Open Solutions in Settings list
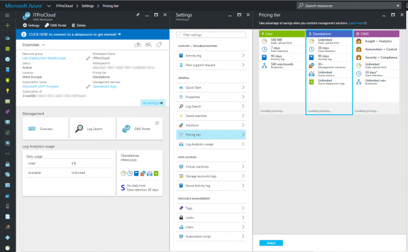Screen dimensions: 408x252 coord(211,125)
